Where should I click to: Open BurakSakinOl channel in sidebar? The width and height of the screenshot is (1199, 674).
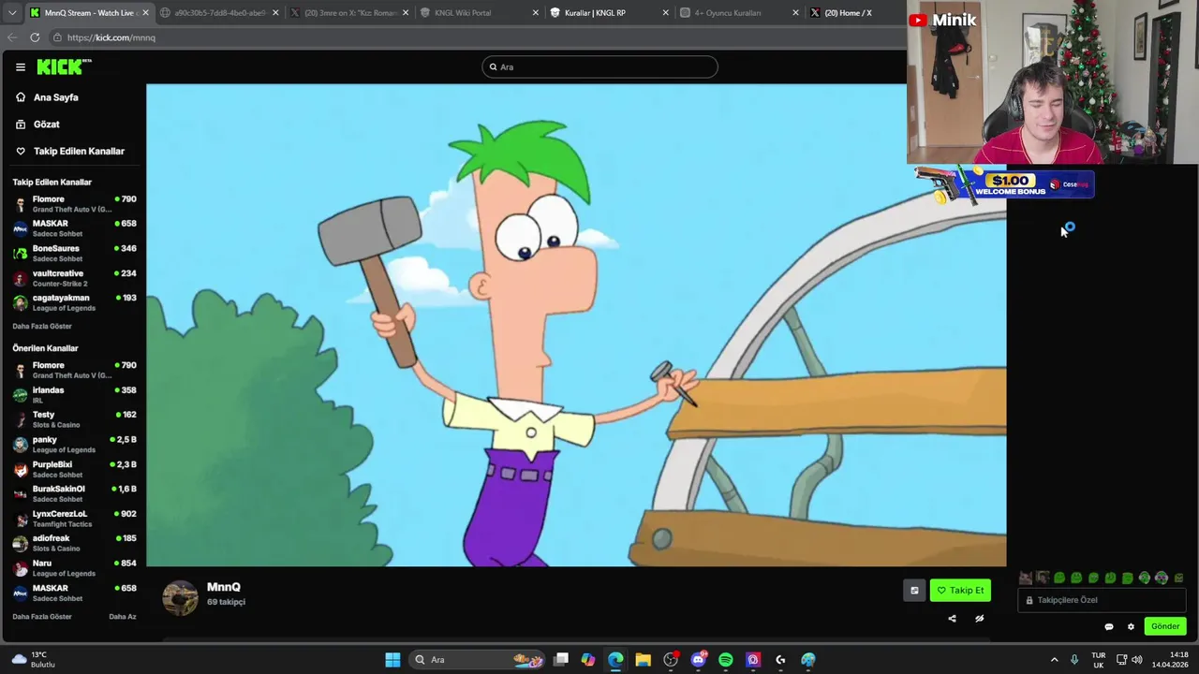(75, 493)
